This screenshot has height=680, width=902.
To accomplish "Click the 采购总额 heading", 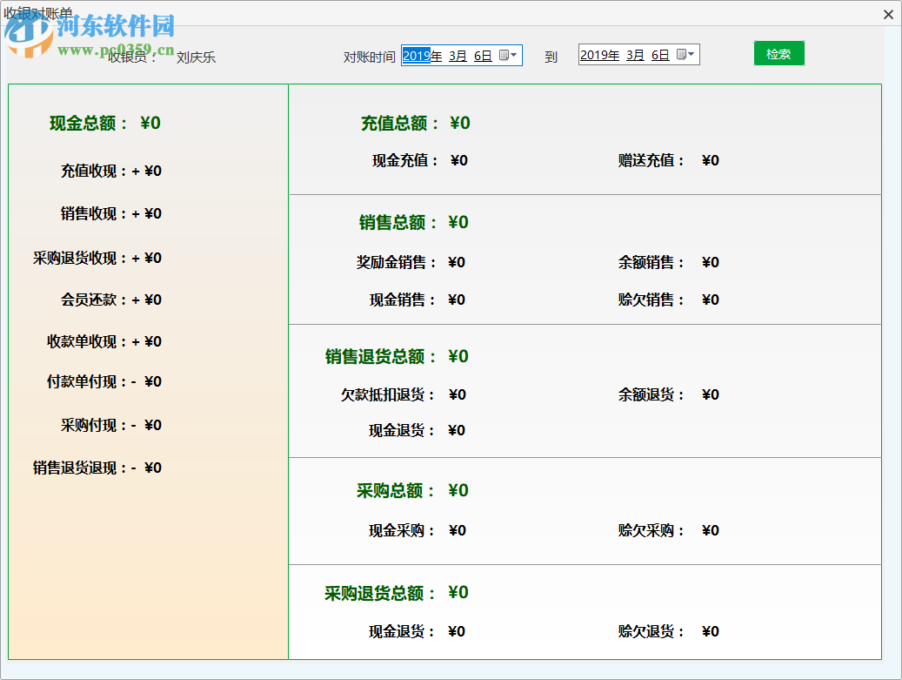I will pyautogui.click(x=391, y=491).
